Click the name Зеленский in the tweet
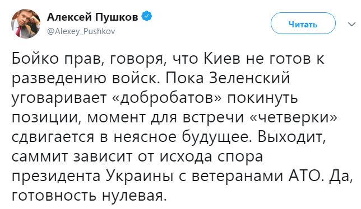The width and height of the screenshot is (361, 209). [249, 78]
